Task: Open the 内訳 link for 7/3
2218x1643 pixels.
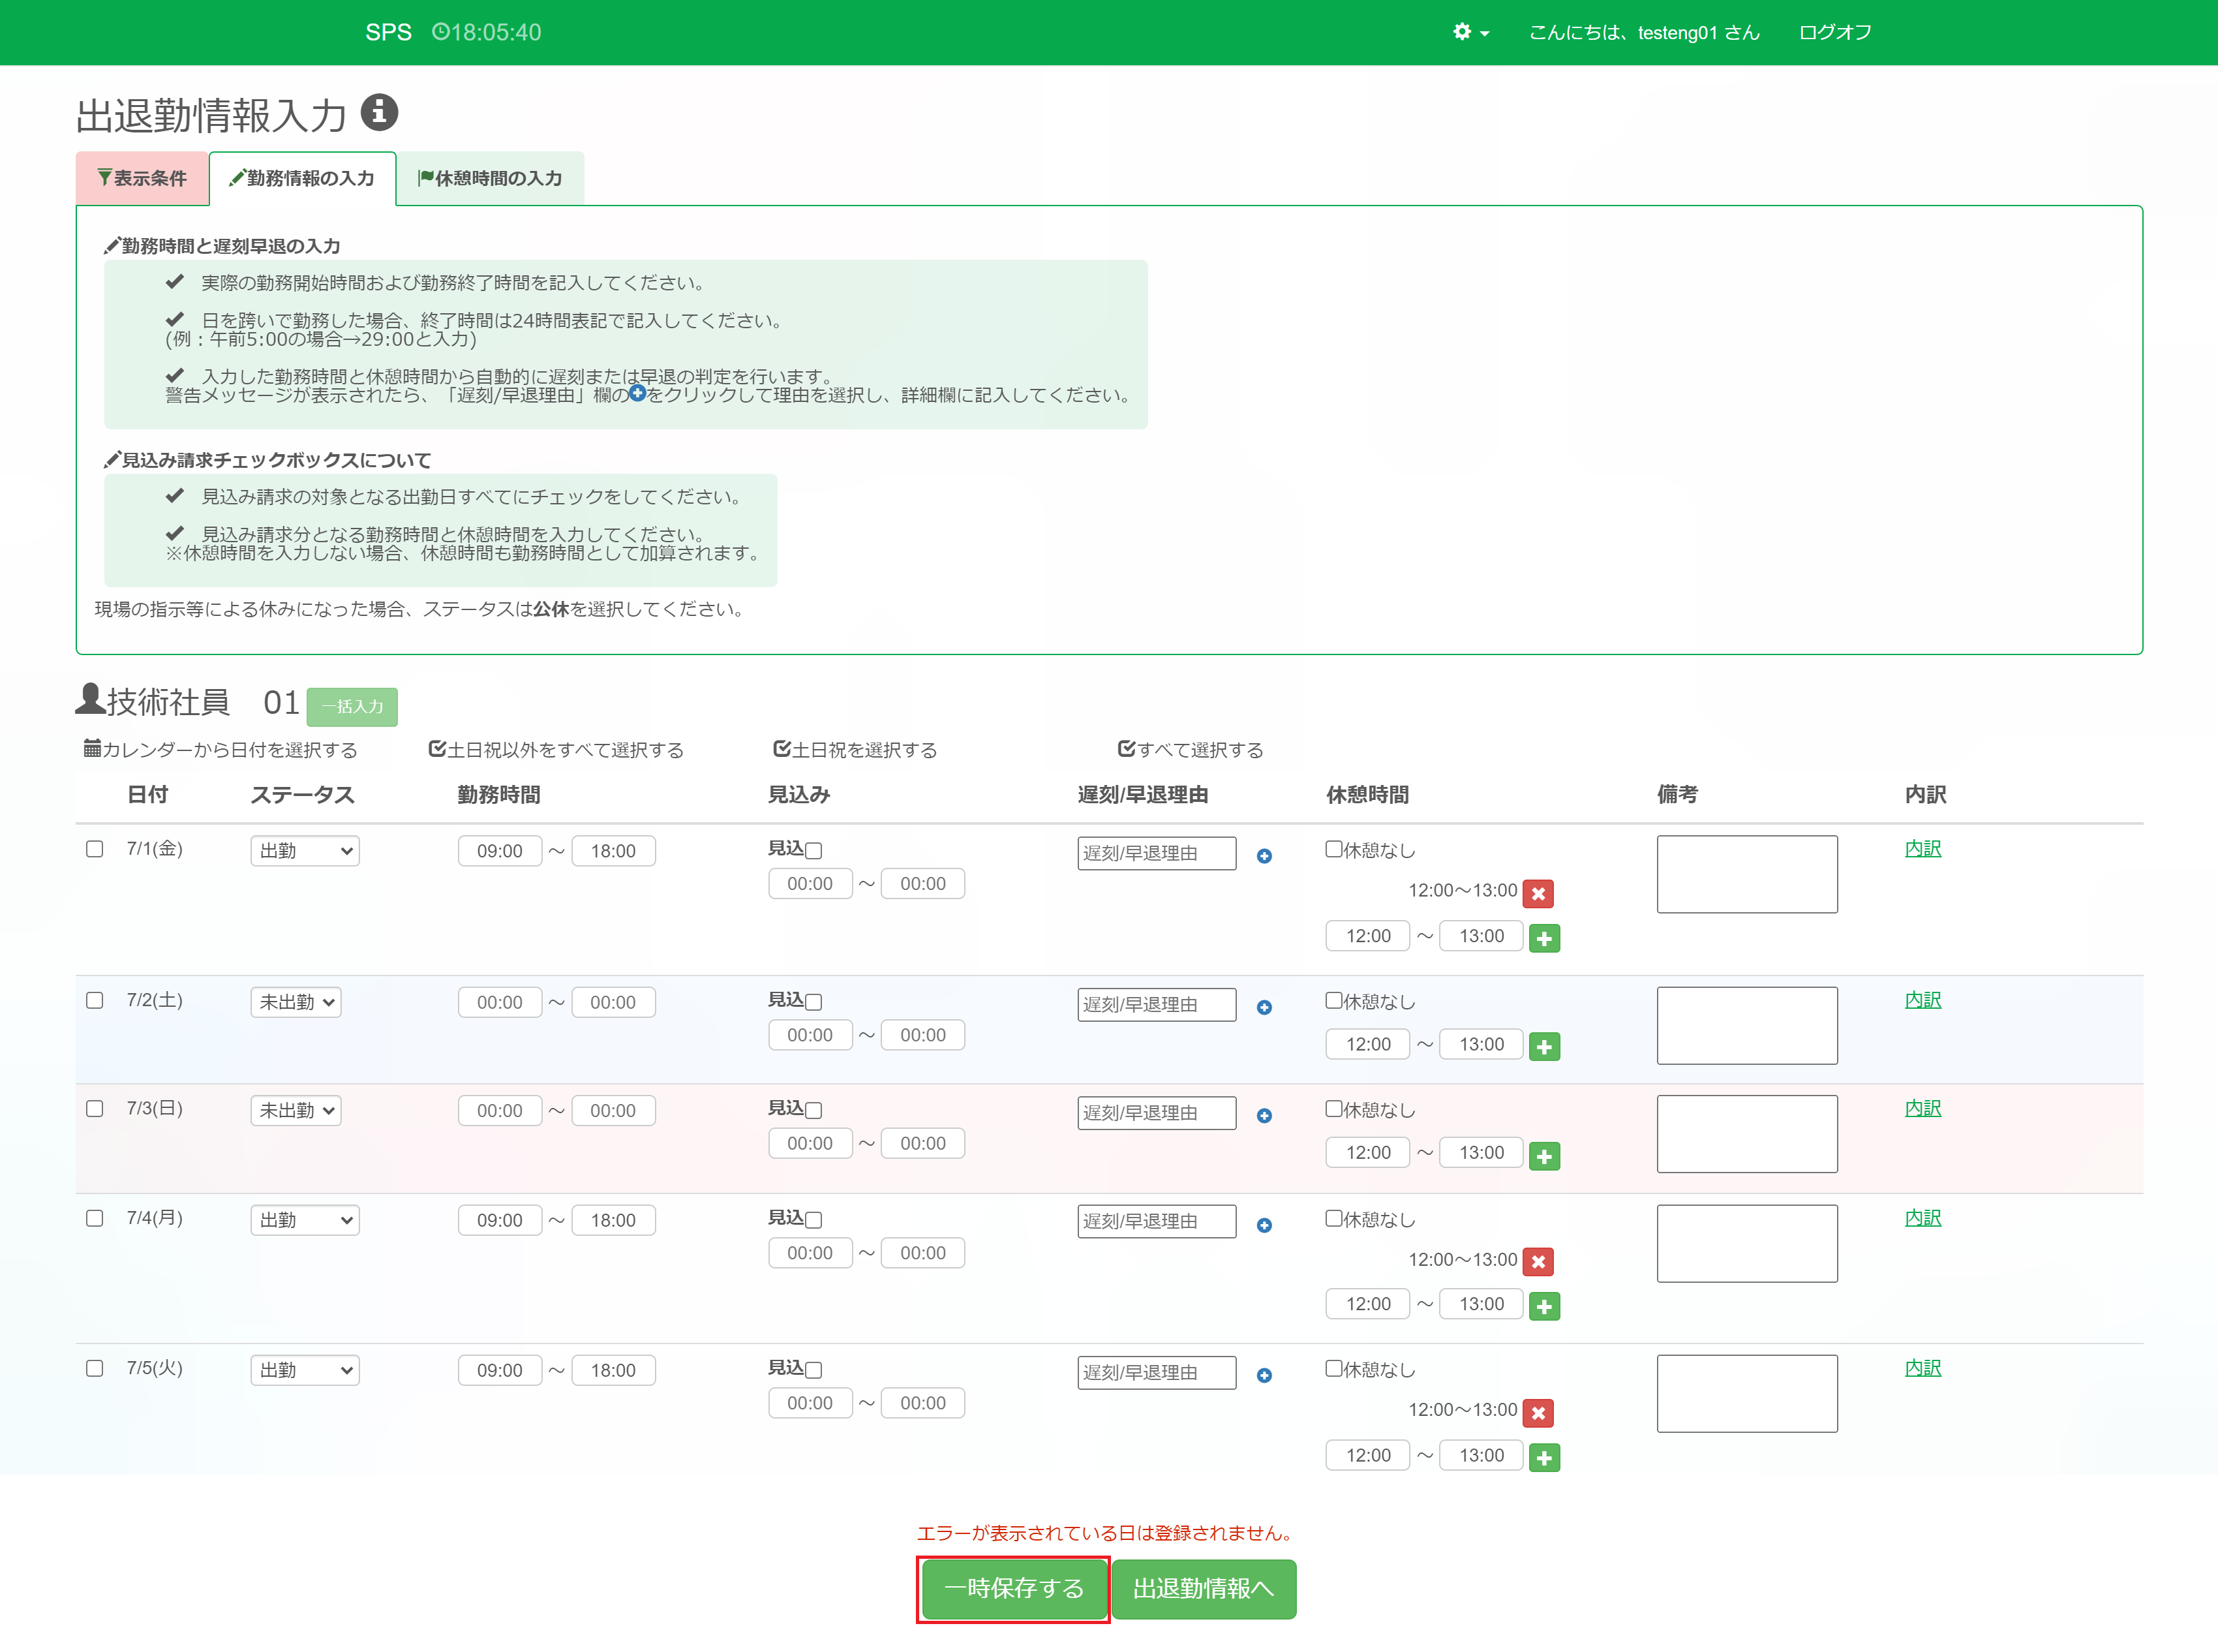Action: coord(1922,1108)
